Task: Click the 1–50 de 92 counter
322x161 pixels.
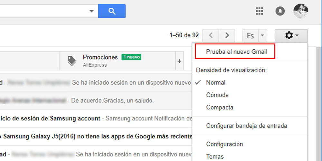Action: 184,35
